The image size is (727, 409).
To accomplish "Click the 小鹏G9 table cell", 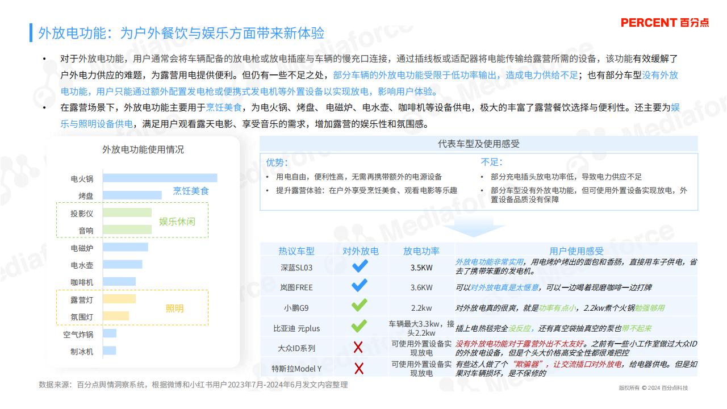I will tap(296, 308).
